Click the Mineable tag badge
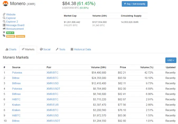The width and height of the screenshot is (178, 124). [11, 36]
